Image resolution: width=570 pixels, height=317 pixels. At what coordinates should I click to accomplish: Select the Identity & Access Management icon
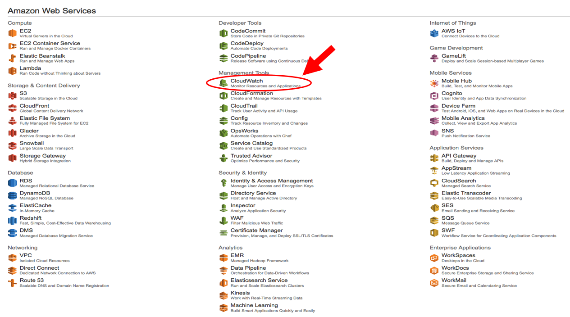click(223, 183)
